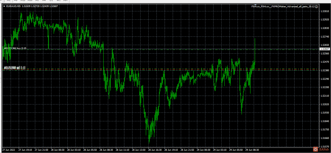The height and width of the screenshot is (153, 331).
Task: Click the toolbar drag handle before M1
Action: [x=4, y=1]
